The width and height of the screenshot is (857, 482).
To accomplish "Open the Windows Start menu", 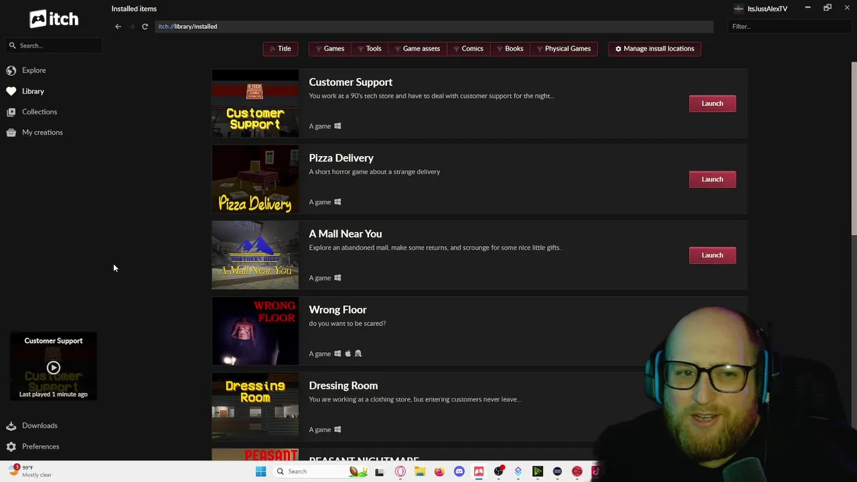I will coord(260,471).
